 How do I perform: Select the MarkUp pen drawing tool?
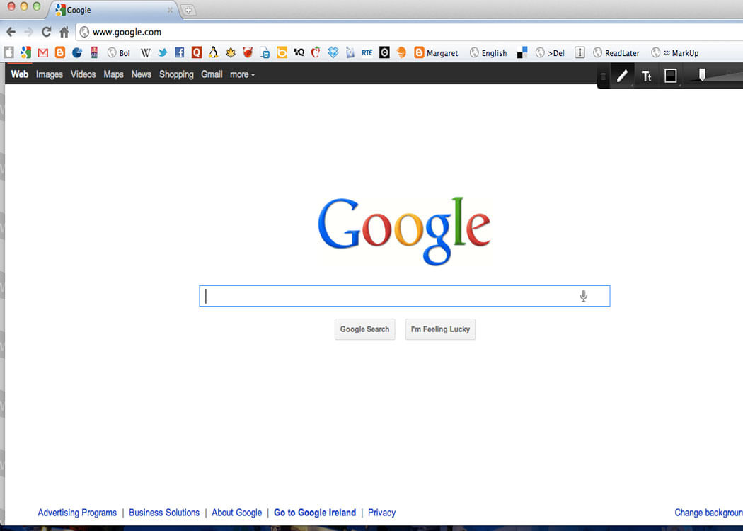[622, 76]
